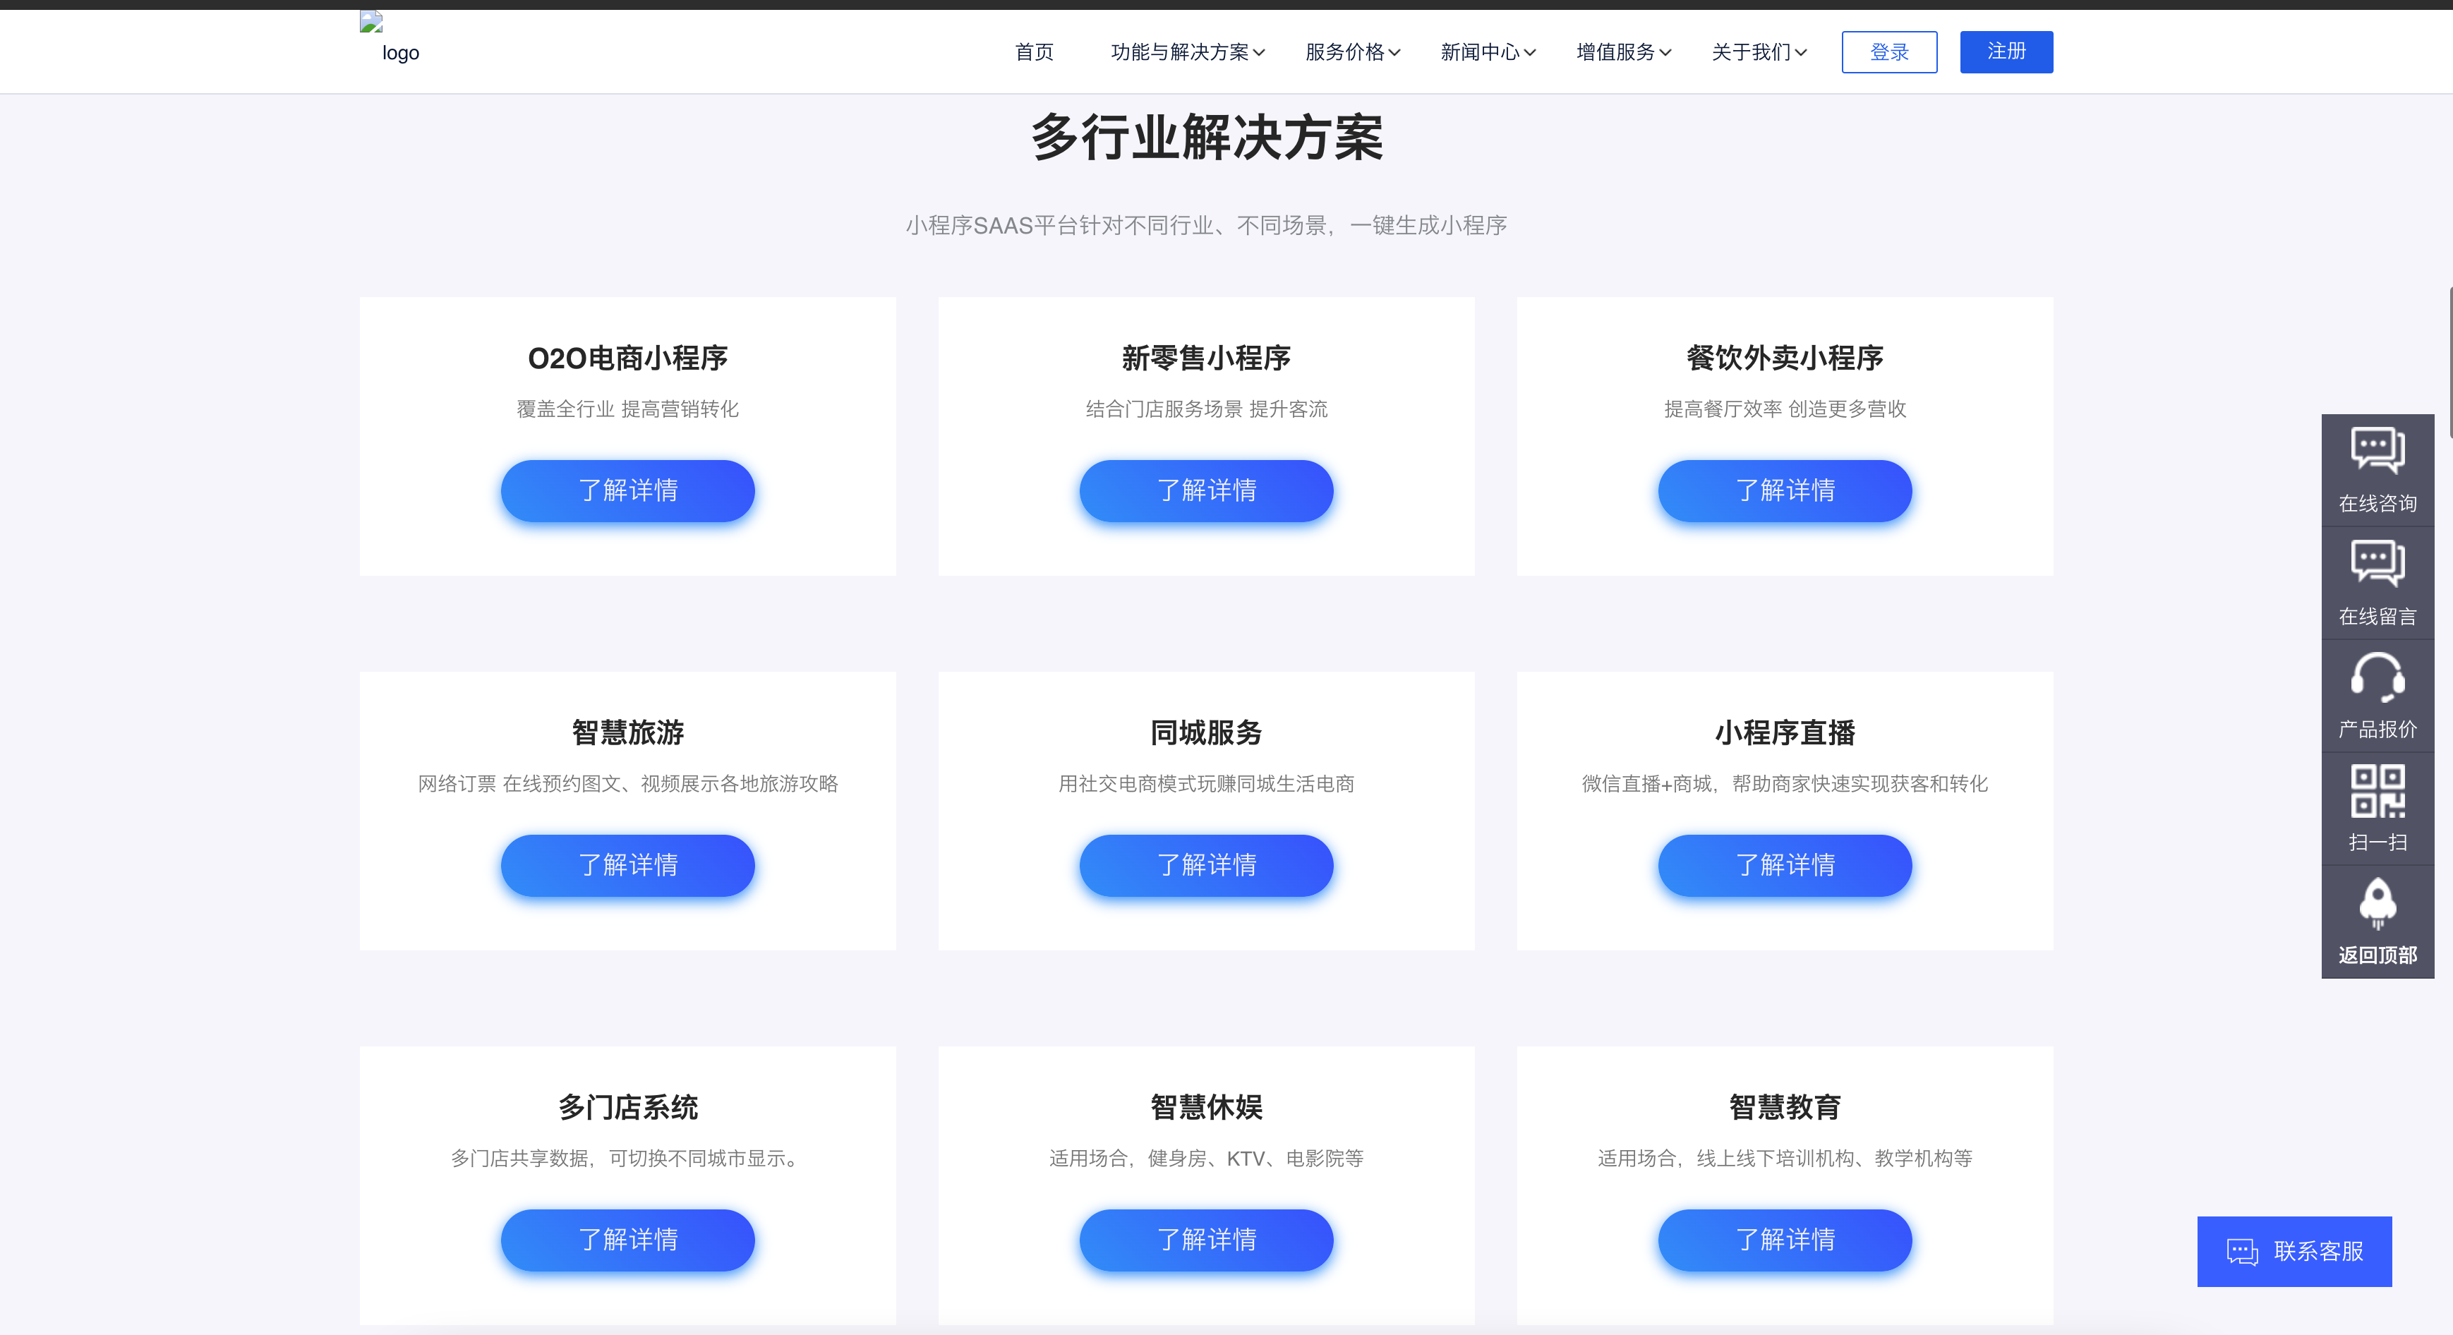Viewport: 2453px width, 1335px height.
Task: Click the 新零售小程序 card title
Action: click(x=1205, y=358)
